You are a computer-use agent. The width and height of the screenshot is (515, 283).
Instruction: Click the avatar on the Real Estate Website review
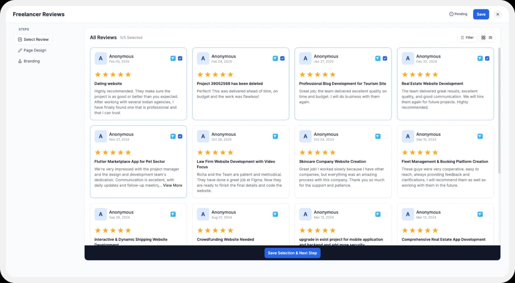408,58
